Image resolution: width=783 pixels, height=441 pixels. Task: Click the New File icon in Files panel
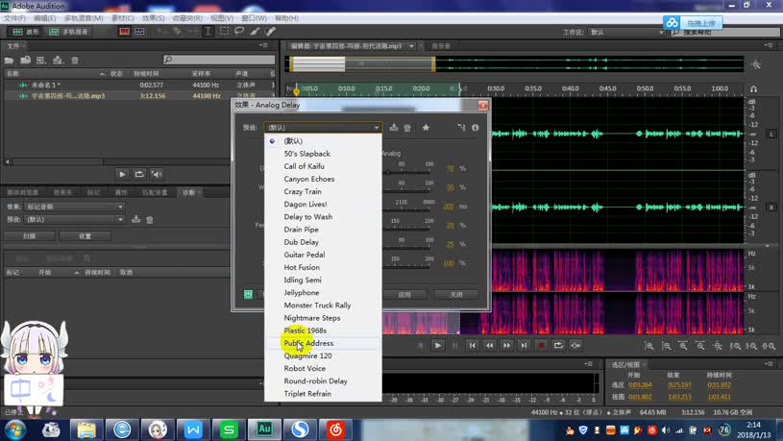pos(41,60)
